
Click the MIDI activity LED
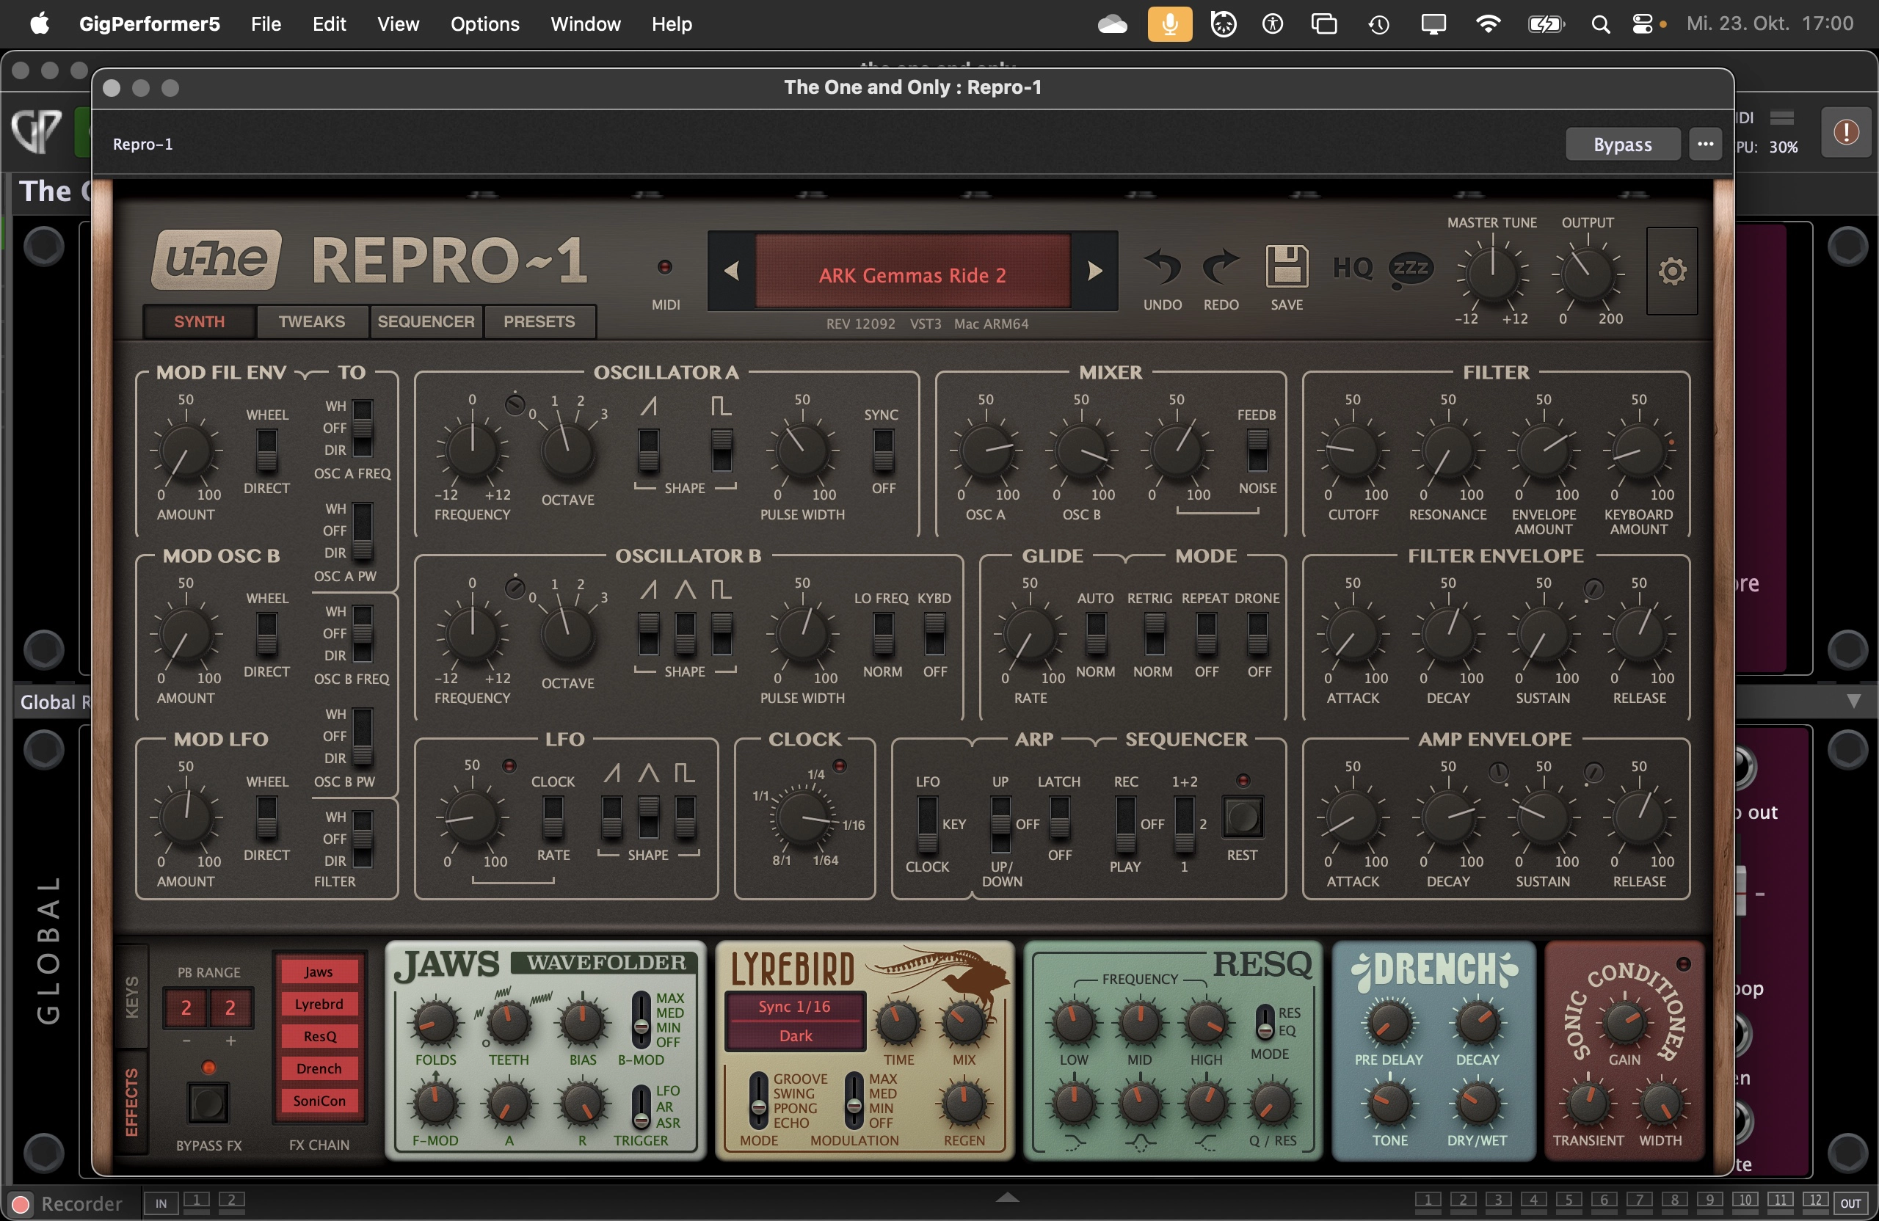(x=665, y=267)
